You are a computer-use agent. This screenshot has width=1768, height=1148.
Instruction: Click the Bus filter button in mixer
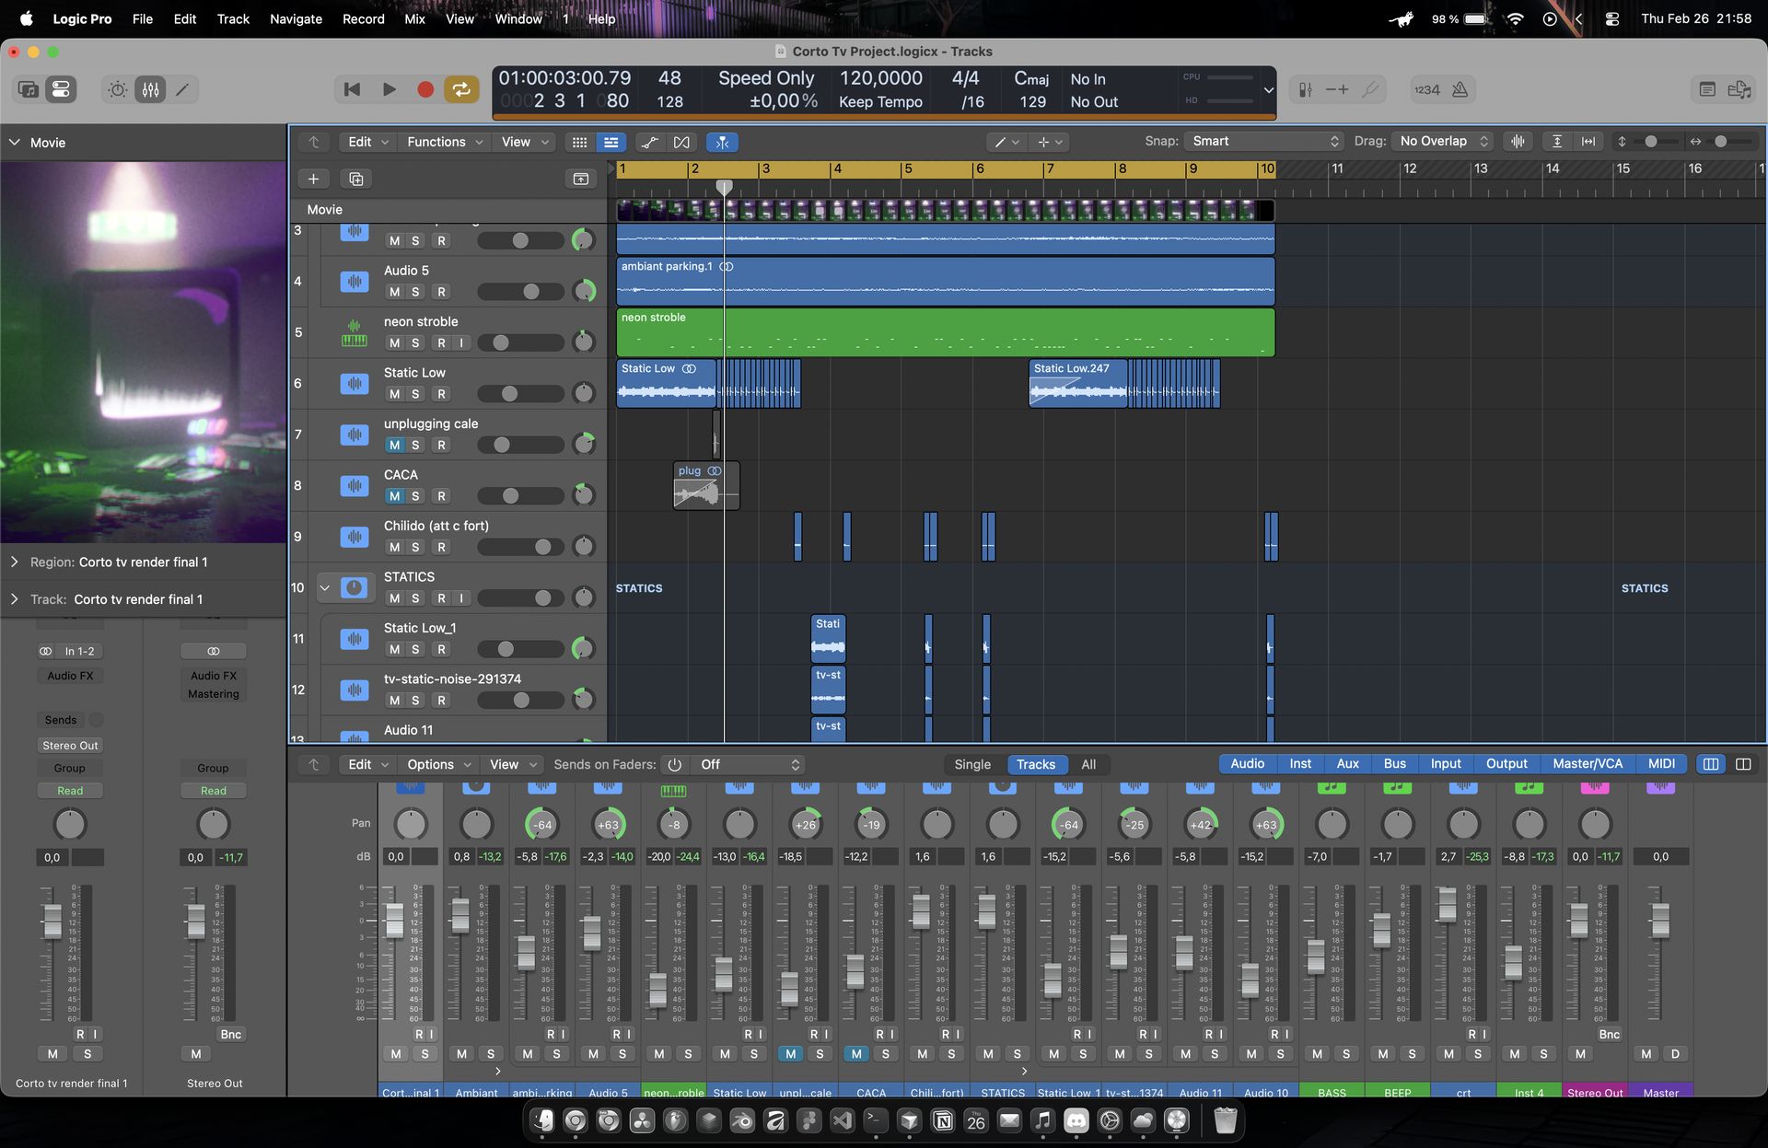1394,763
